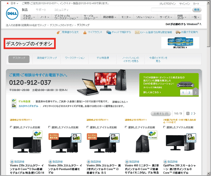Image resolution: width=211 pixels, height=176 pixels.
Task: Open the コミュニティ top menu
Action: (x=61, y=10)
